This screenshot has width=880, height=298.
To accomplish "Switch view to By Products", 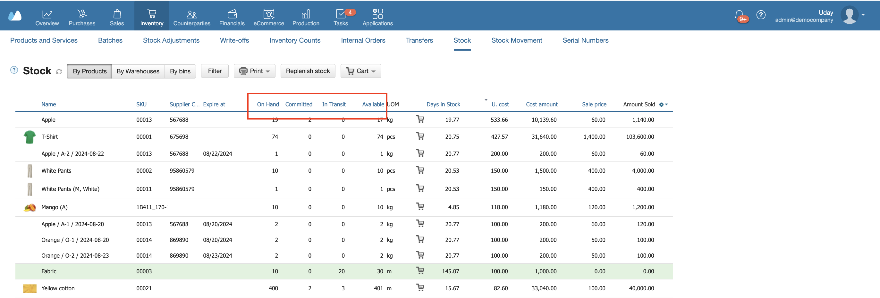I will click(x=89, y=71).
